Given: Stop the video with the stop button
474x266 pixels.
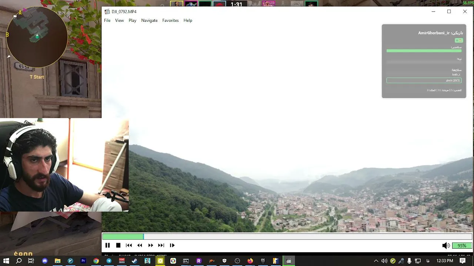Looking at the screenshot, I should pyautogui.click(x=118, y=245).
